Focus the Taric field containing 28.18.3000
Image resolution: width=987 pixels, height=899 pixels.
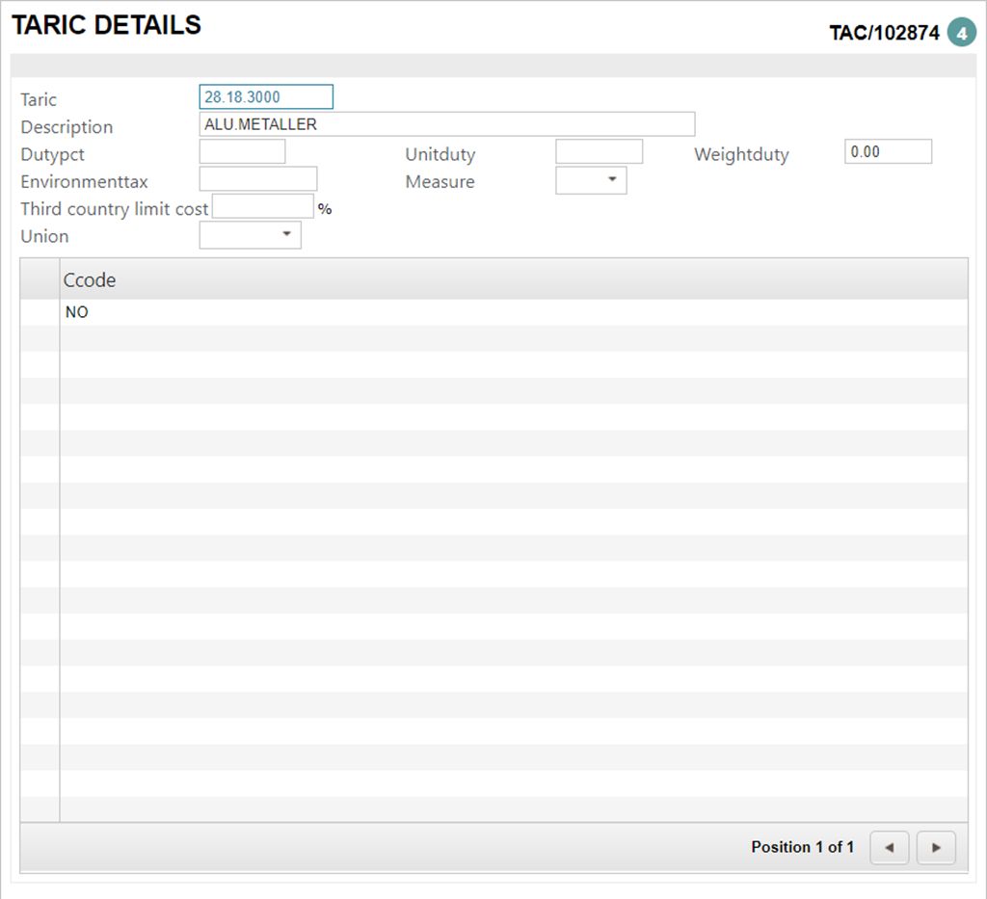click(x=266, y=97)
